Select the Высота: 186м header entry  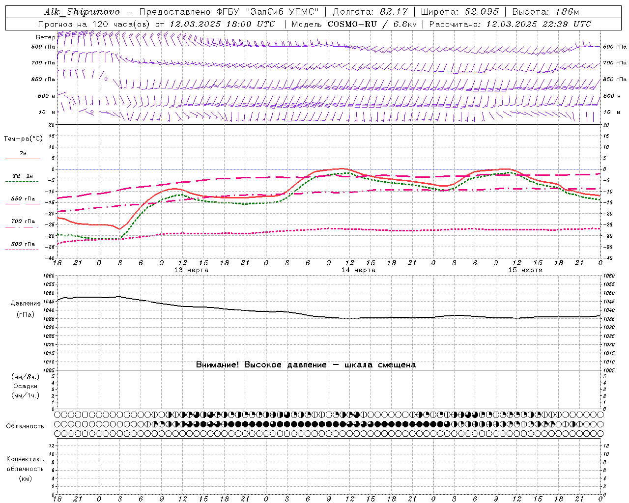545,12
